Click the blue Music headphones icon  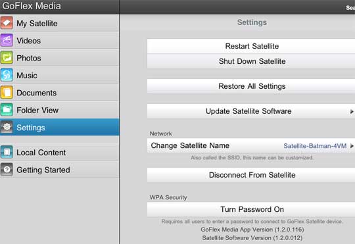click(7, 75)
